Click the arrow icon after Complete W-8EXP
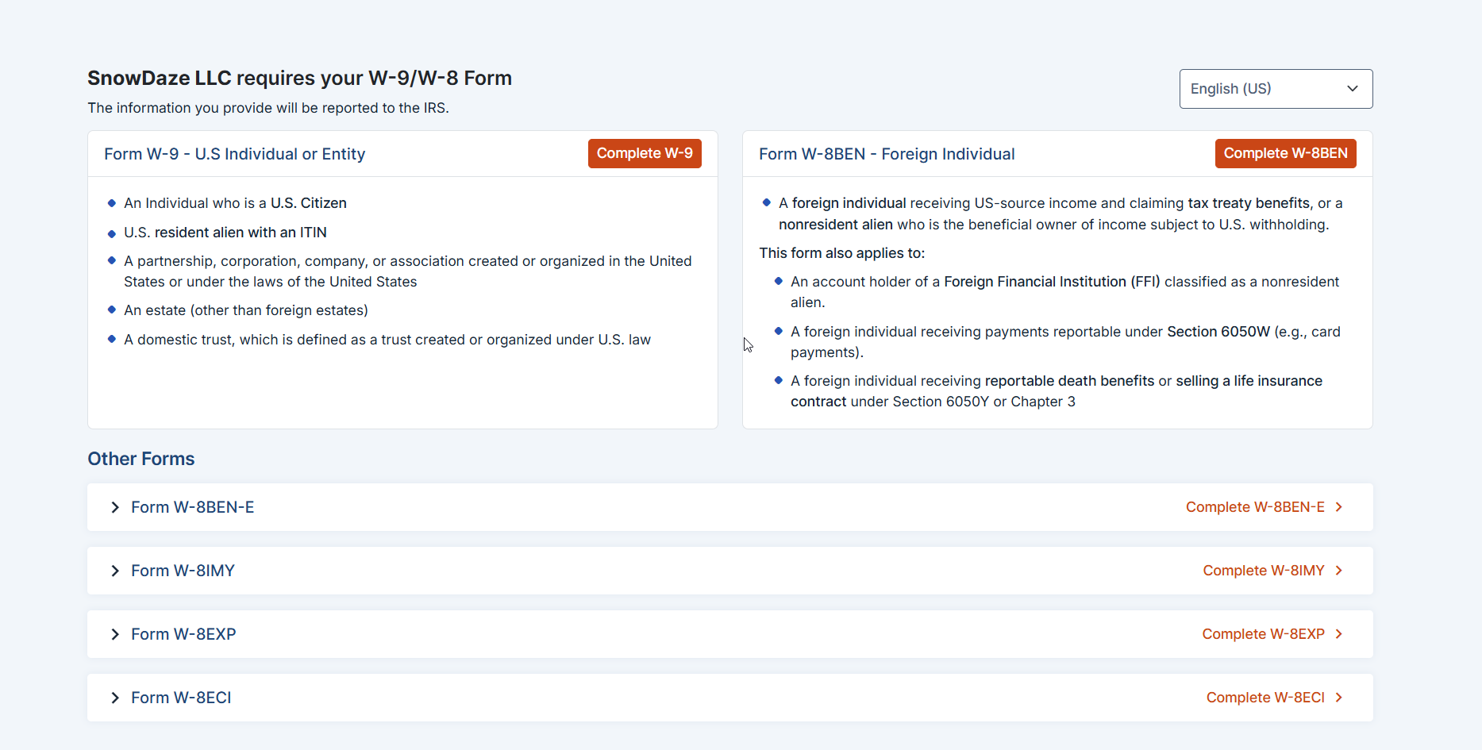Screen dimensions: 1482x750 tap(1339, 634)
